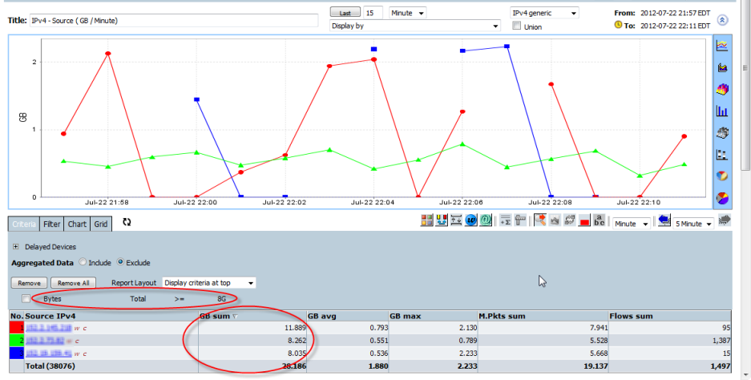Click the green color swatch in row 2
751x380 pixels.
(17, 340)
